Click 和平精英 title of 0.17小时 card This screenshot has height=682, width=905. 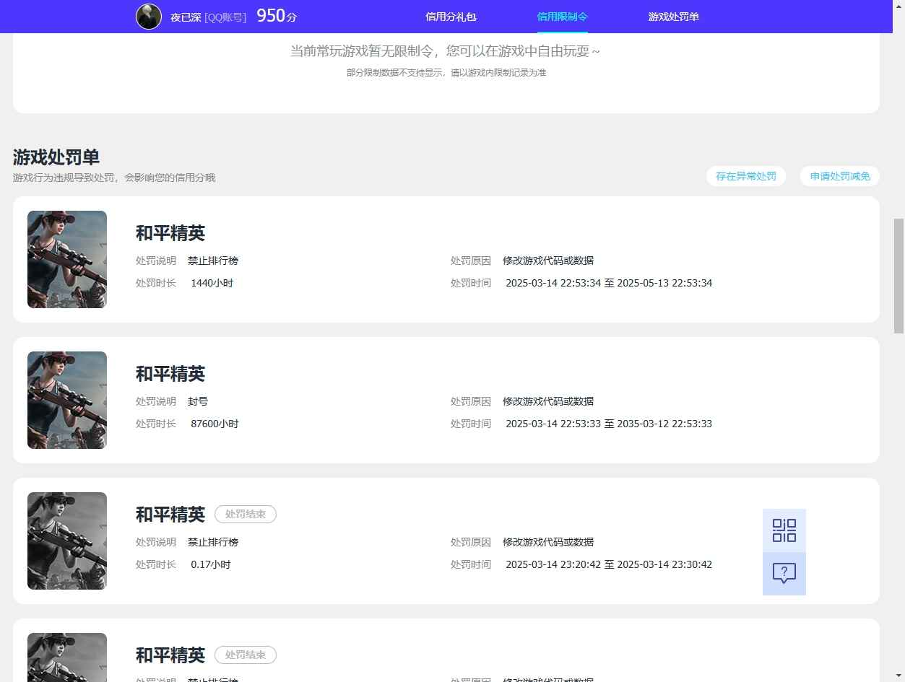coord(170,515)
